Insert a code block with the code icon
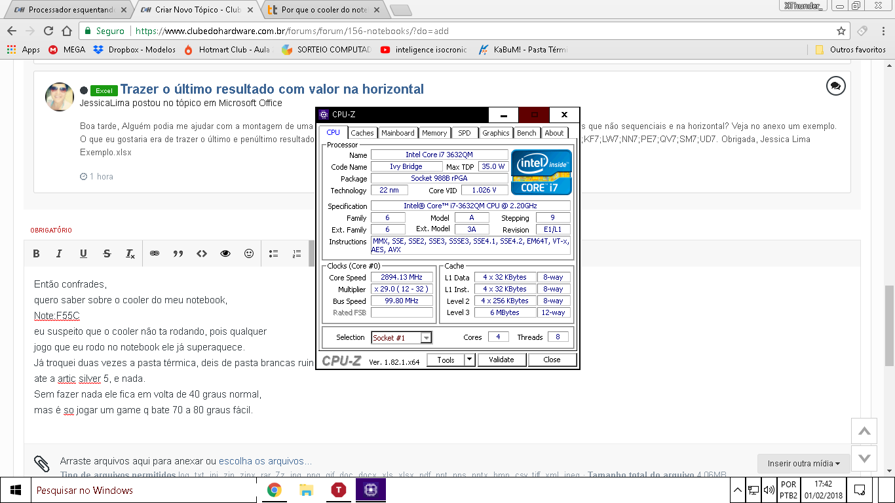This screenshot has width=895, height=503. [x=202, y=253]
